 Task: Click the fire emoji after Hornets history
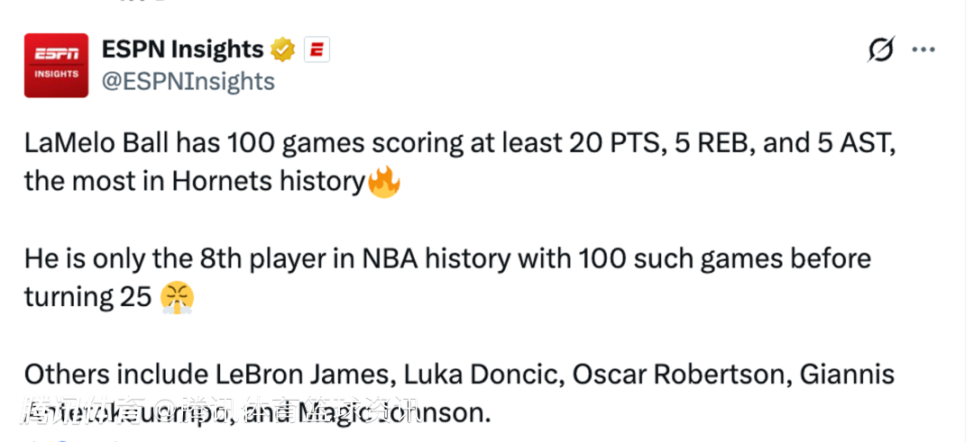[x=384, y=182]
